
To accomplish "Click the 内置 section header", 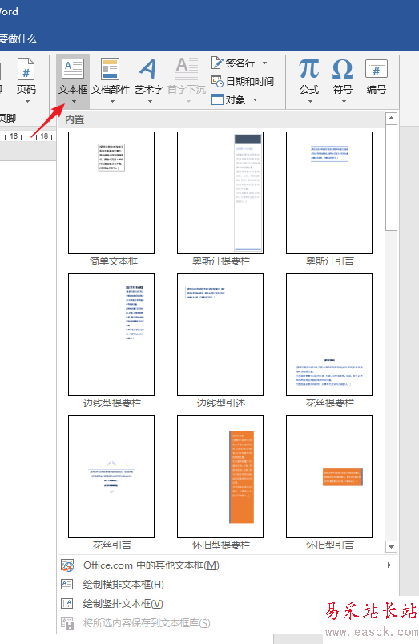I will (221, 119).
